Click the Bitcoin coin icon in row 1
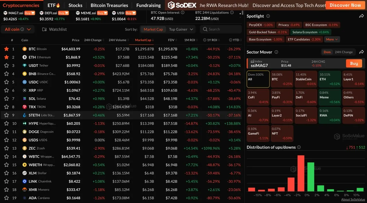This screenshot has width=367, height=203. 25,49
